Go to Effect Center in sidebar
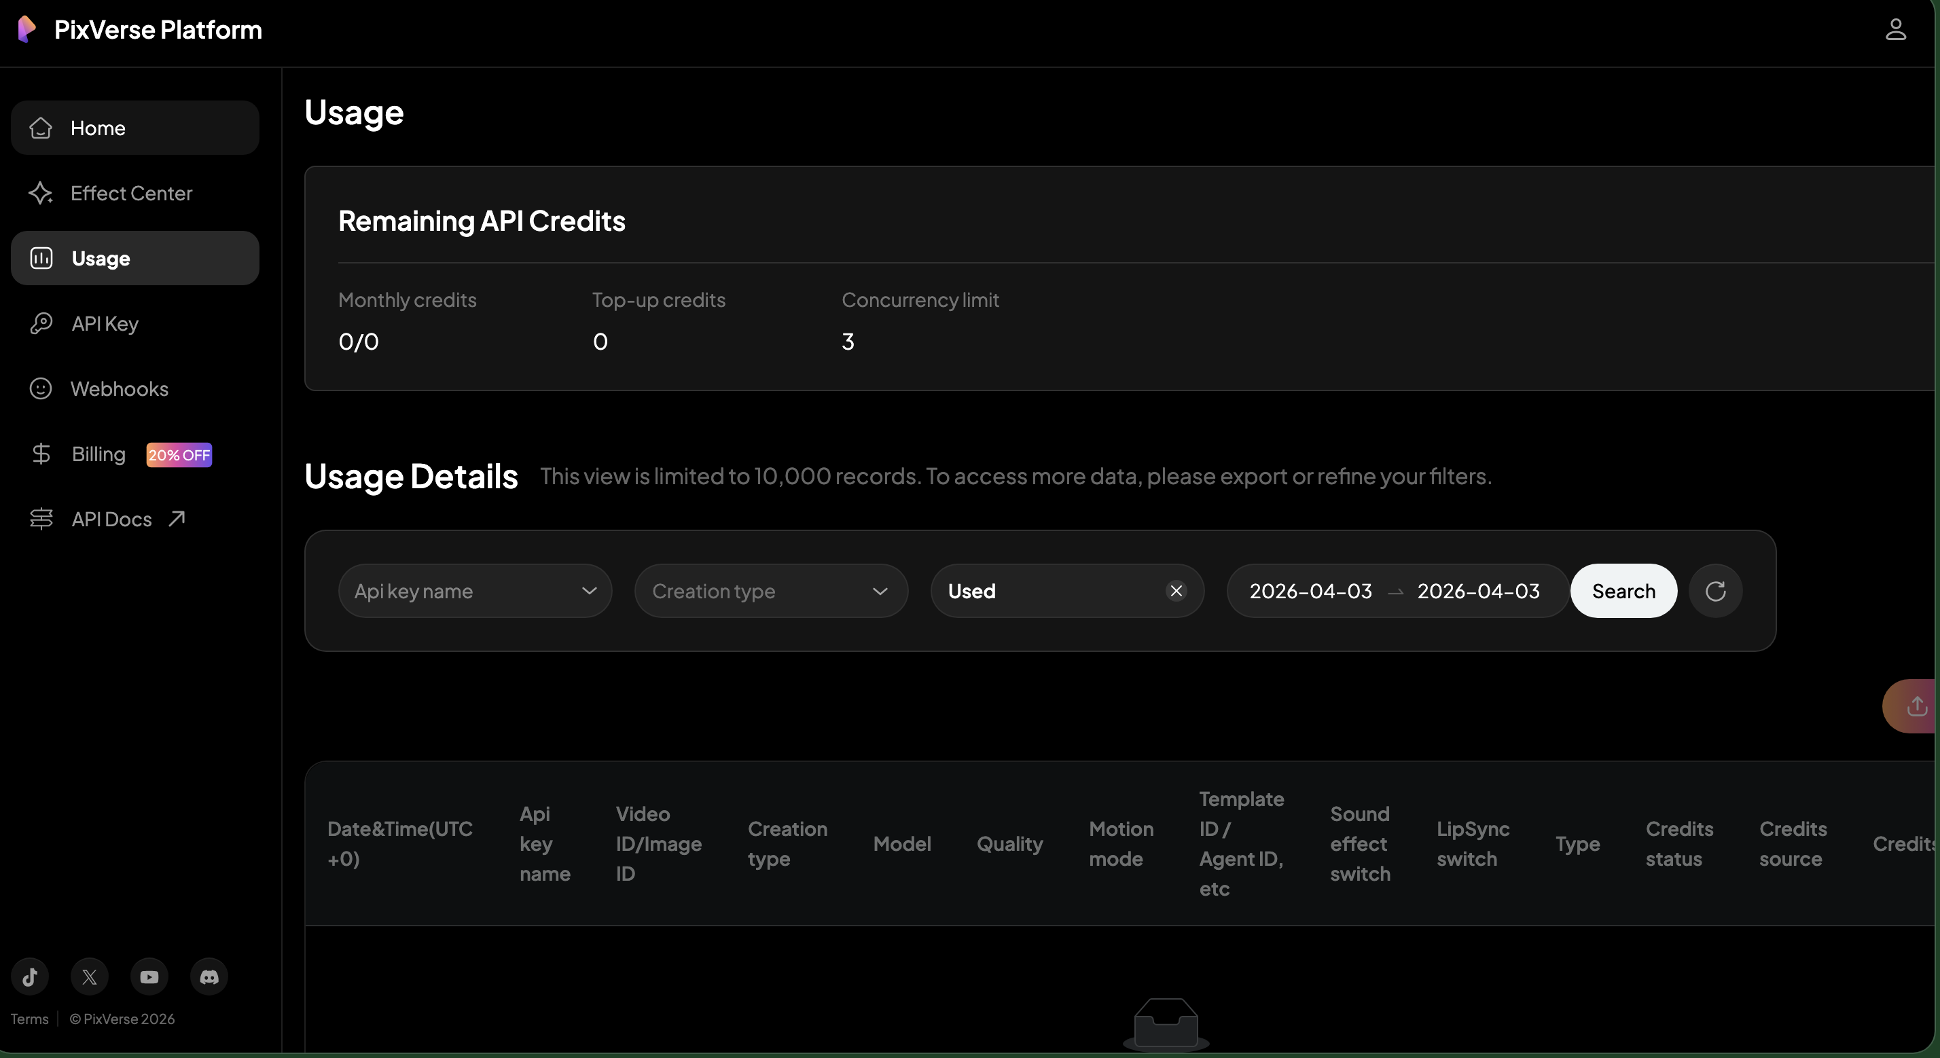Image resolution: width=1940 pixels, height=1058 pixels. point(131,194)
